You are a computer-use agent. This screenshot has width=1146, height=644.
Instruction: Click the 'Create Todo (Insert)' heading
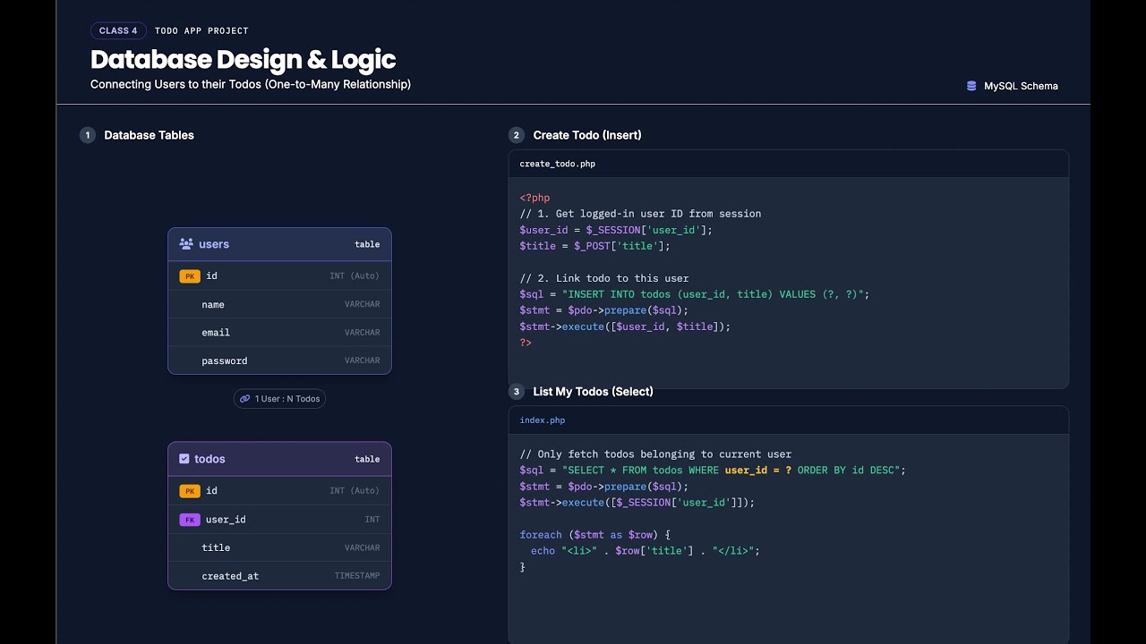coord(587,135)
